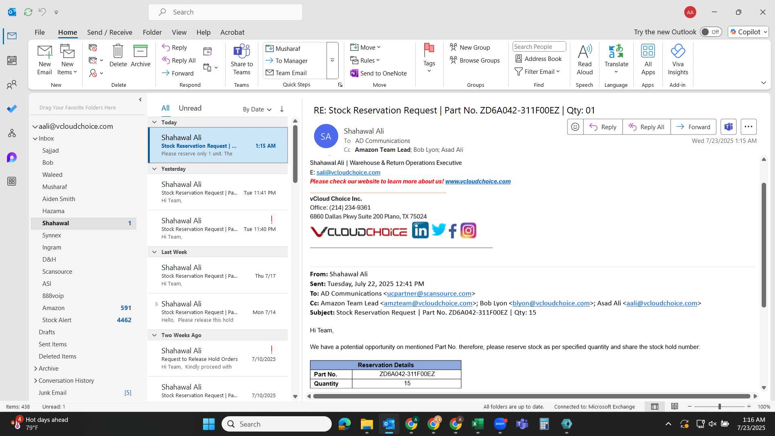The height and width of the screenshot is (436, 775).
Task: Click the zoom out minus button
Action: point(689,407)
